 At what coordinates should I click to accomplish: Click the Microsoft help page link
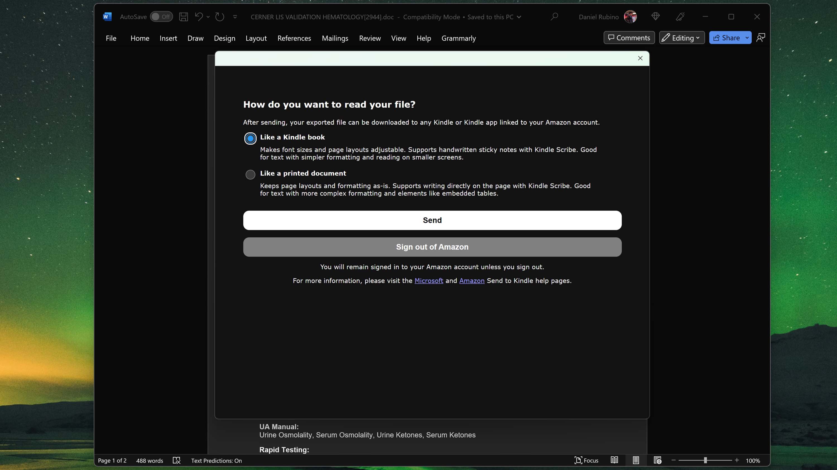coord(428,281)
